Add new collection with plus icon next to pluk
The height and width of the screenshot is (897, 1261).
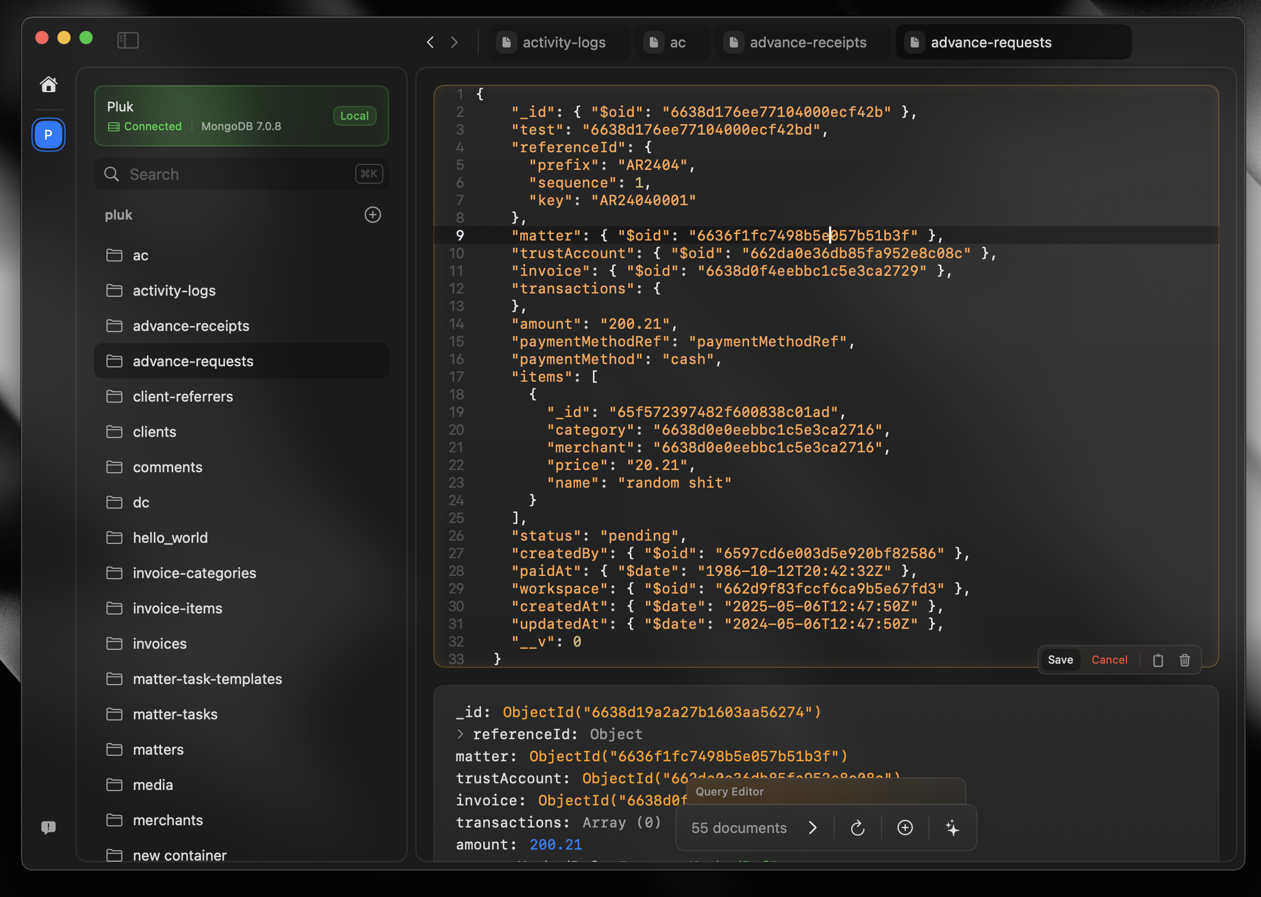373,215
